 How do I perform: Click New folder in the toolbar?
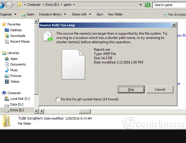(115, 14)
